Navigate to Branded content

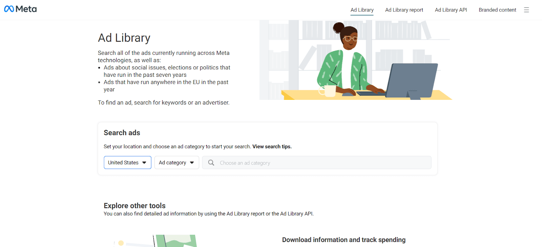(x=497, y=10)
